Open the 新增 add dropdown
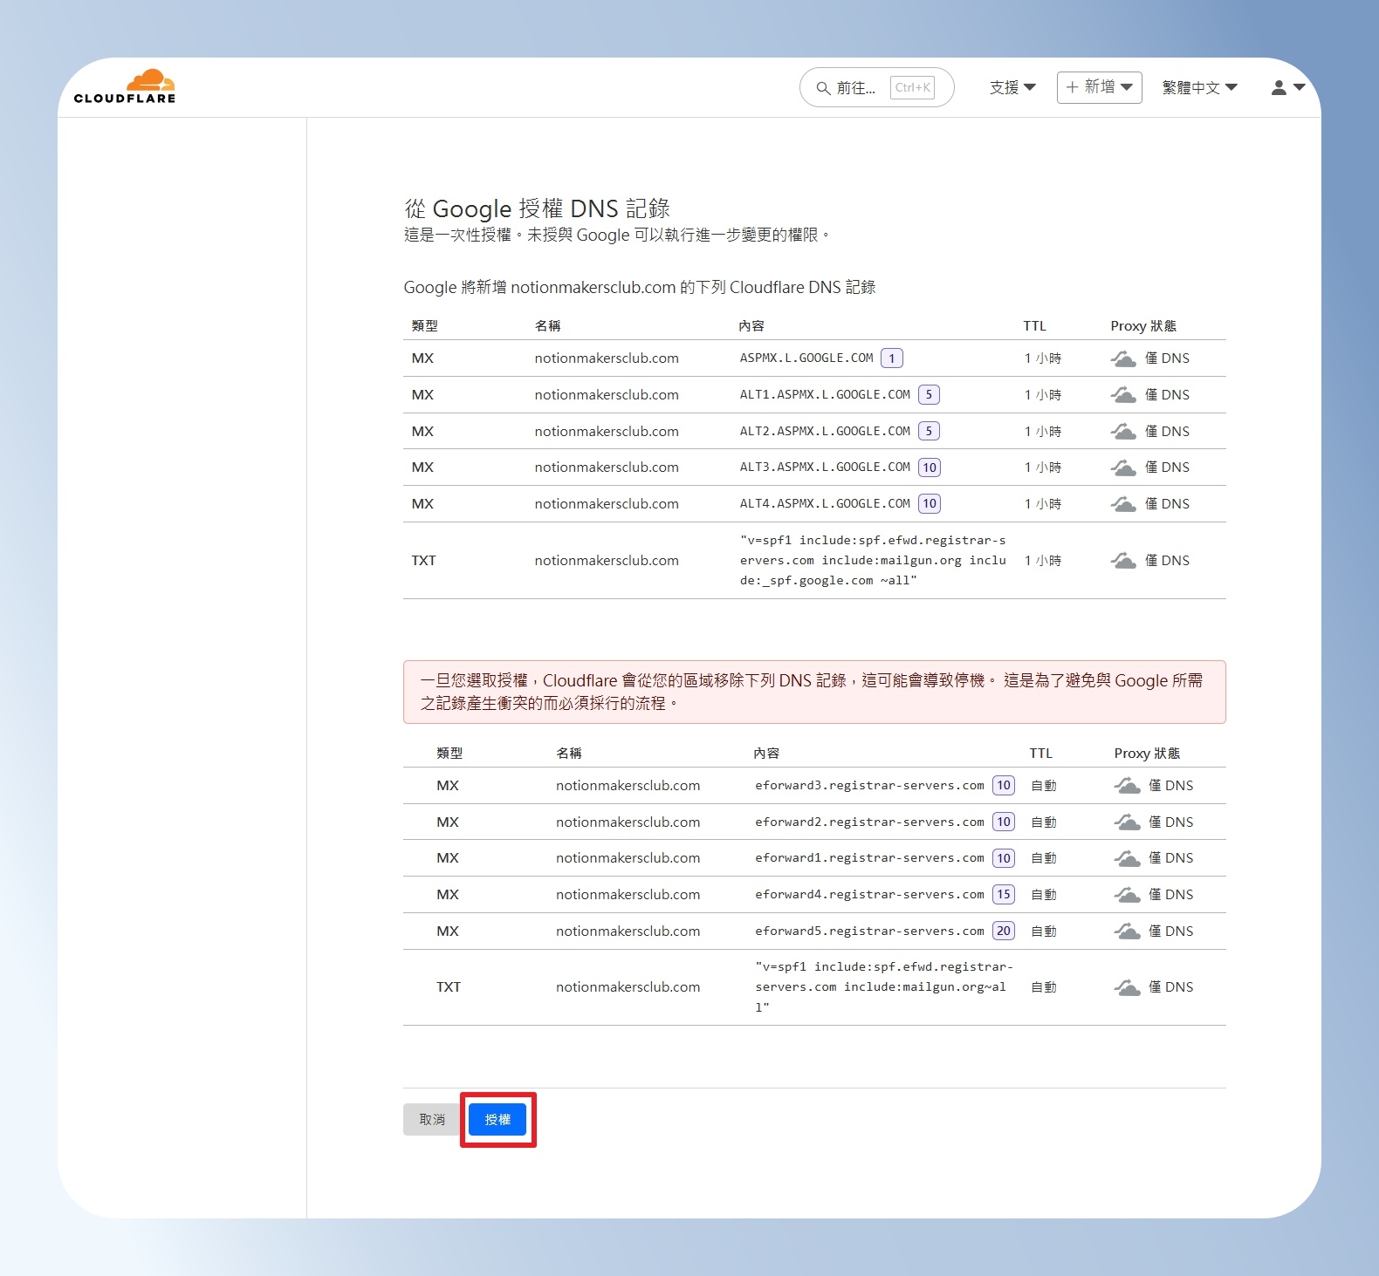 (1100, 87)
